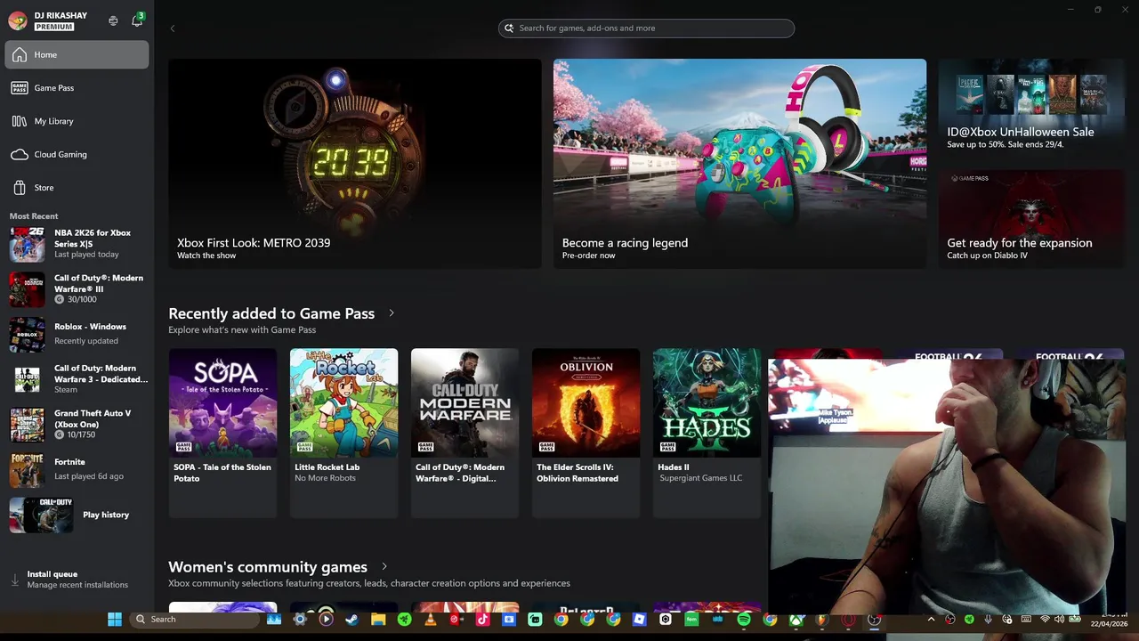This screenshot has height=641, width=1139.
Task: Open Play history
Action: tap(77, 515)
